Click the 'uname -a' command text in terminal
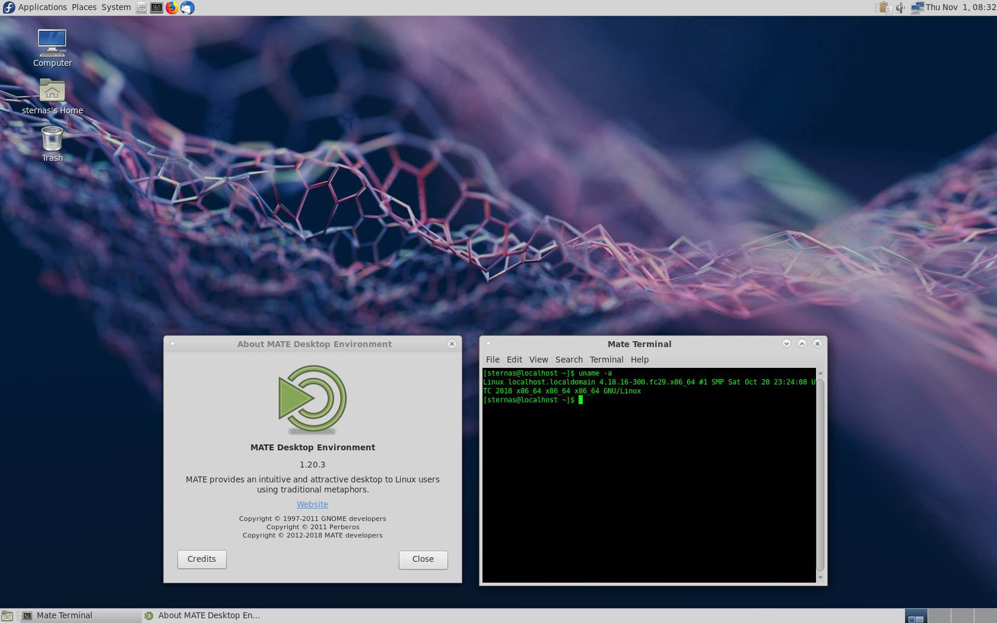Image resolution: width=997 pixels, height=623 pixels. (x=595, y=373)
